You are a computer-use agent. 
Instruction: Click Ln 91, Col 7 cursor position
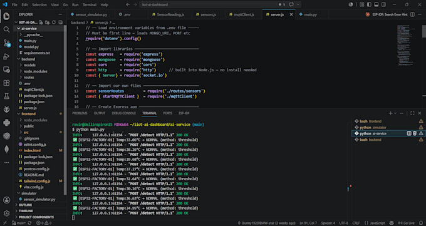[308, 223]
